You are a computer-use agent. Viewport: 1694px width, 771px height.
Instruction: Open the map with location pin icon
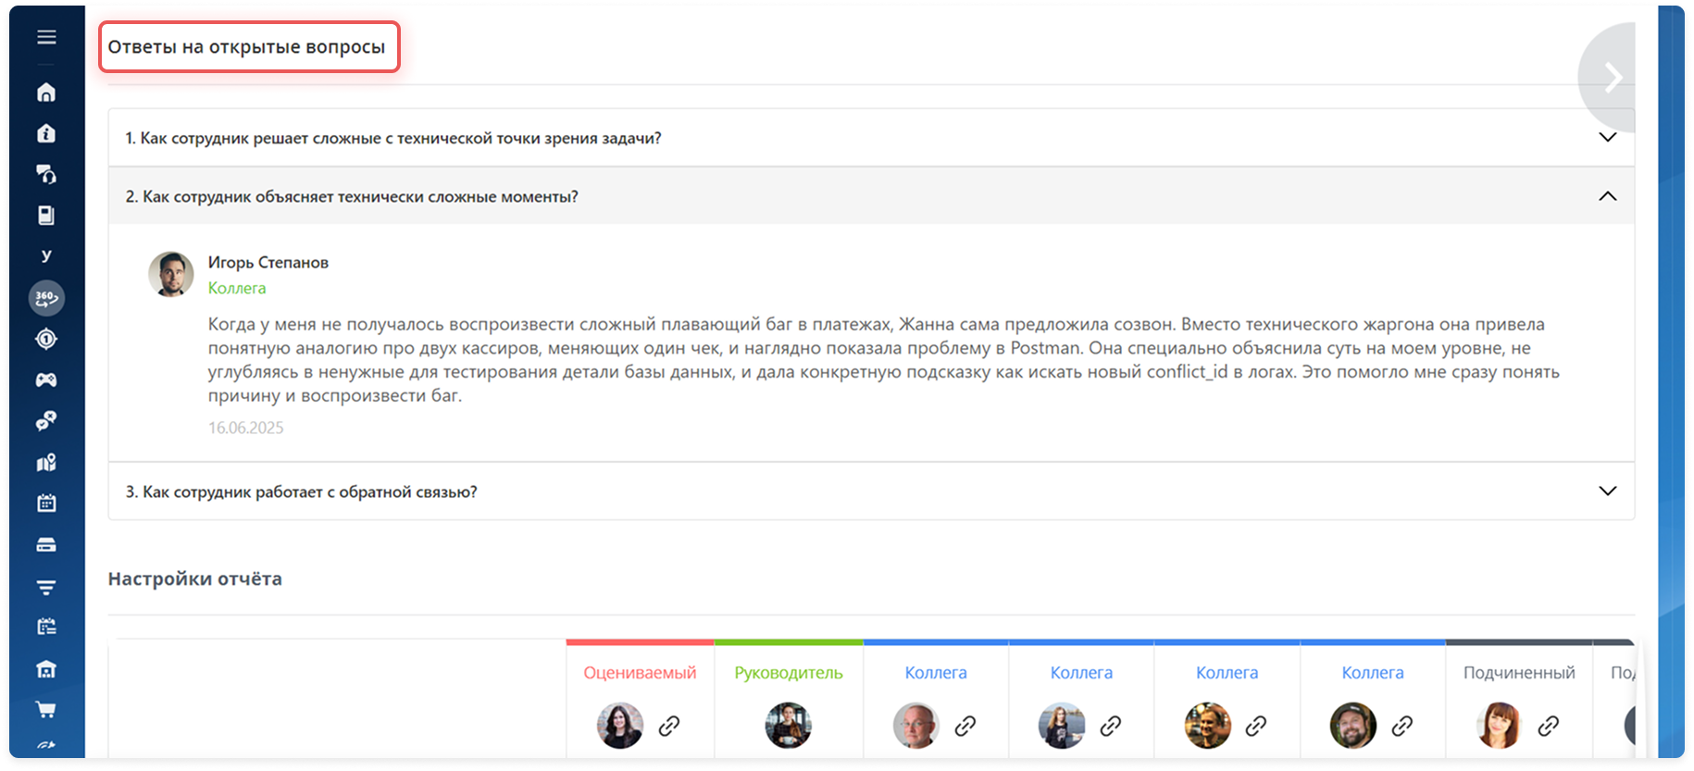(x=46, y=462)
